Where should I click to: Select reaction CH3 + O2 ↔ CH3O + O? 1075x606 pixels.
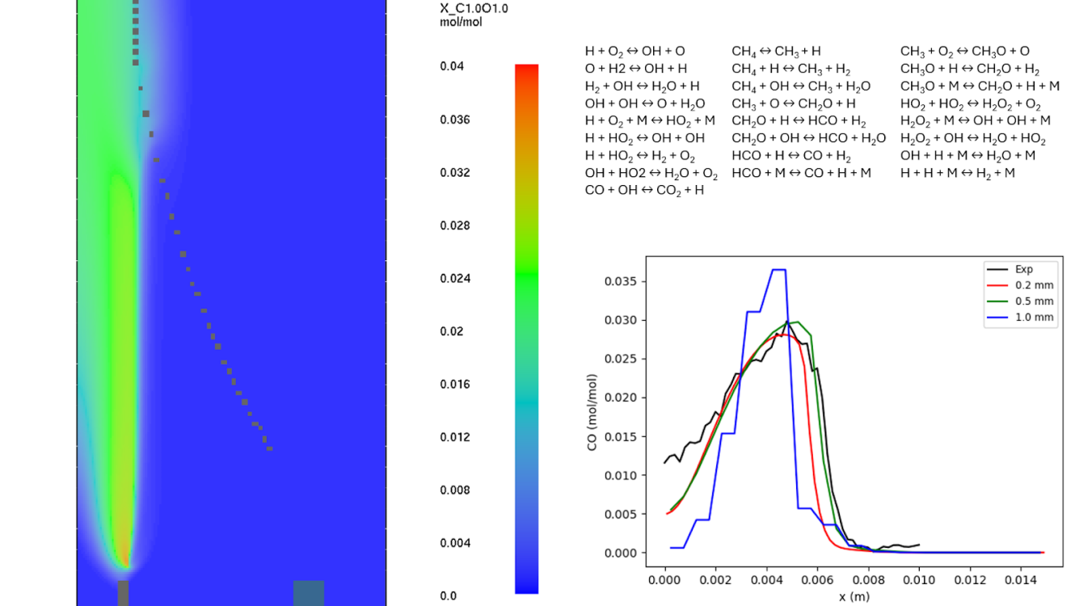click(965, 51)
